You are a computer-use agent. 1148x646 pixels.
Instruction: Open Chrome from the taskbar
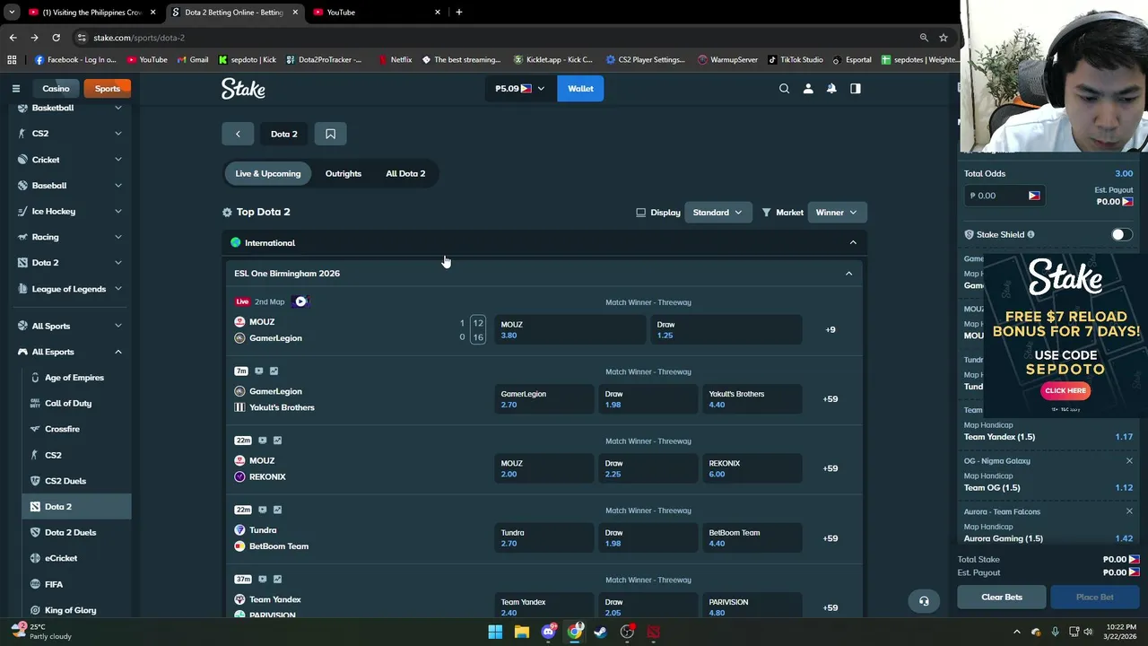coord(575,632)
